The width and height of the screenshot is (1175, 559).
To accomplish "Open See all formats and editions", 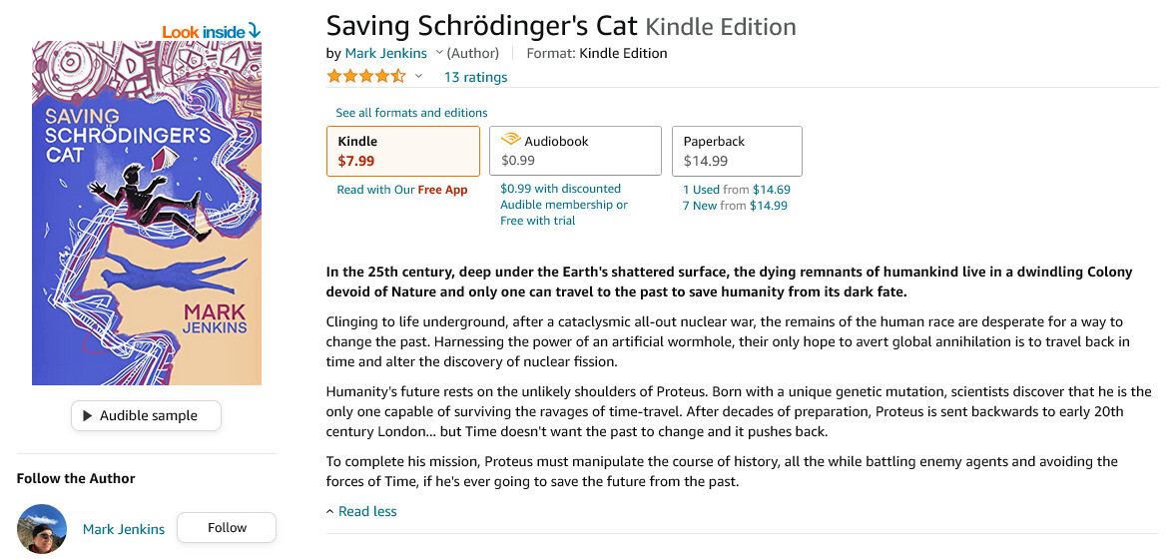I will click(x=411, y=113).
